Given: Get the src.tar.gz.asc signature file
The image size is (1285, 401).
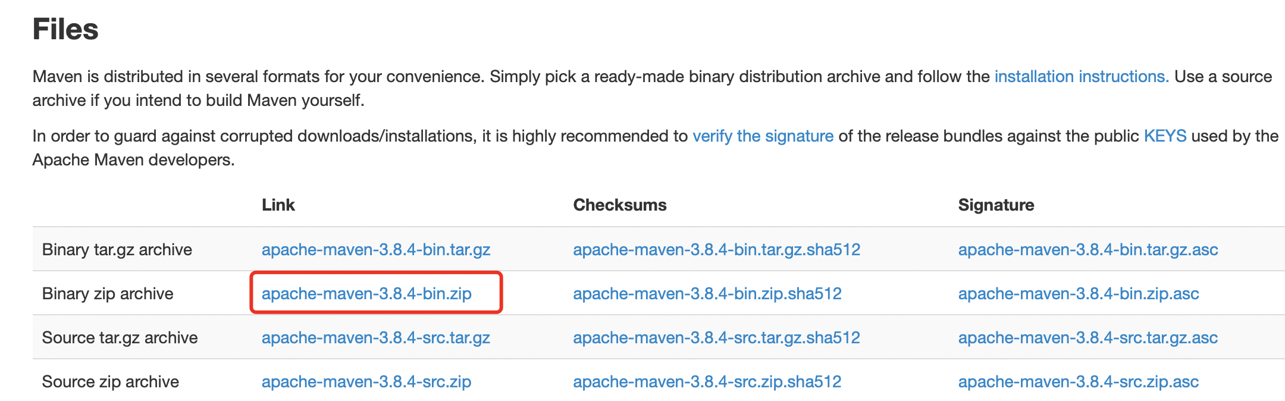Looking at the screenshot, I should coord(1087,338).
